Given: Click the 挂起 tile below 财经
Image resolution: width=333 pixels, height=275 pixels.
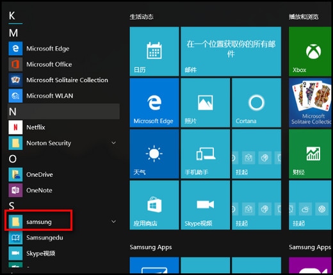Looking at the screenshot, I should point(310,205).
